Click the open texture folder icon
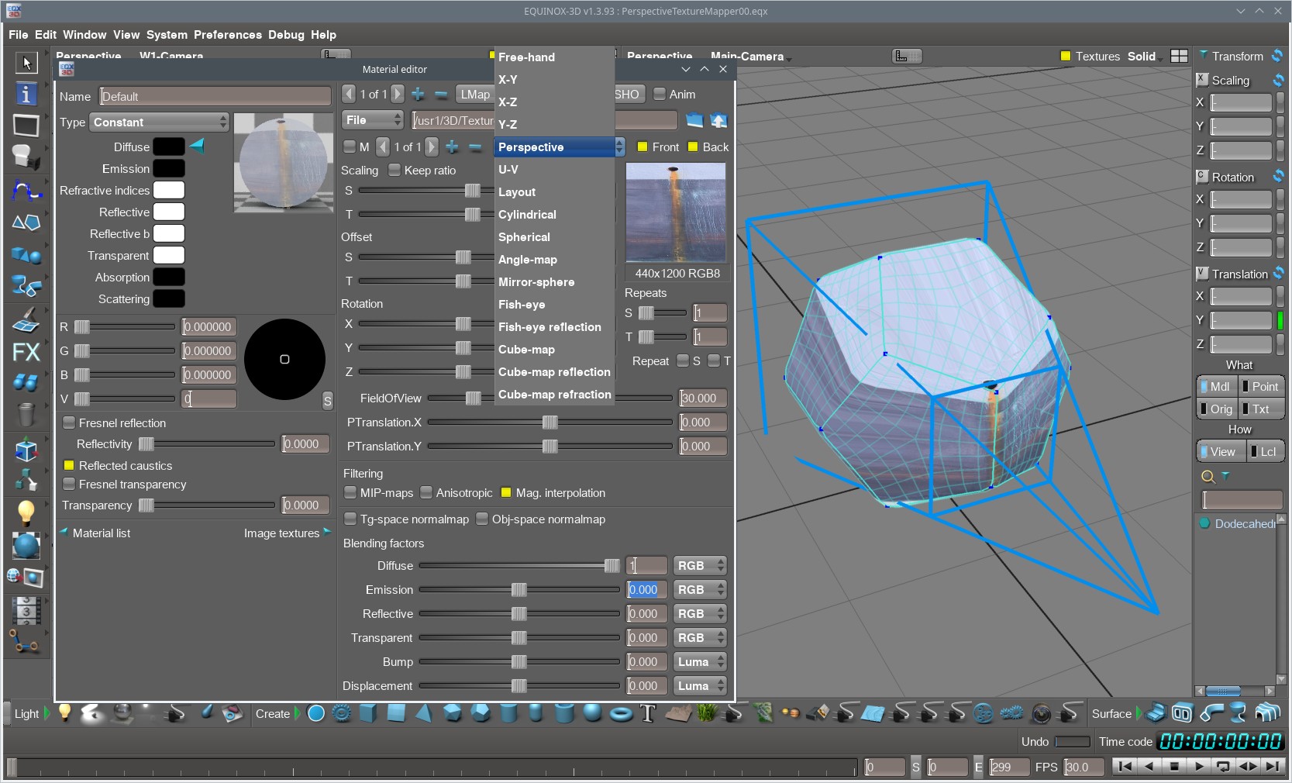Image resolution: width=1292 pixels, height=783 pixels. (x=694, y=120)
